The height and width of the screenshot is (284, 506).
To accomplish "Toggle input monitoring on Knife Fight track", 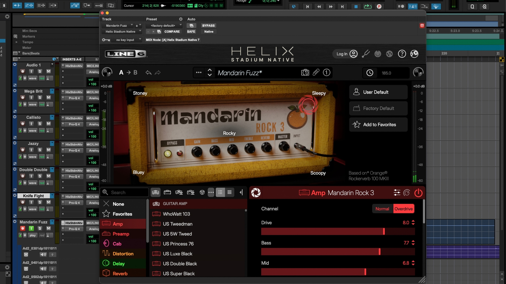I will click(31, 202).
